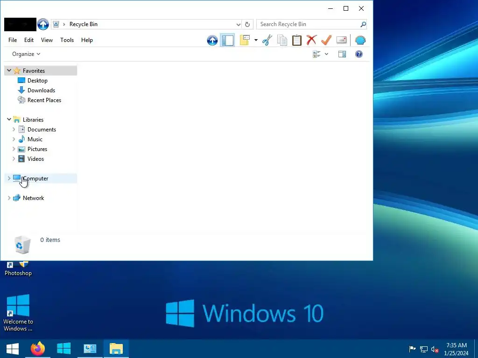Click into the Search Recycle Bin field
This screenshot has width=478, height=358.
pyautogui.click(x=308, y=24)
